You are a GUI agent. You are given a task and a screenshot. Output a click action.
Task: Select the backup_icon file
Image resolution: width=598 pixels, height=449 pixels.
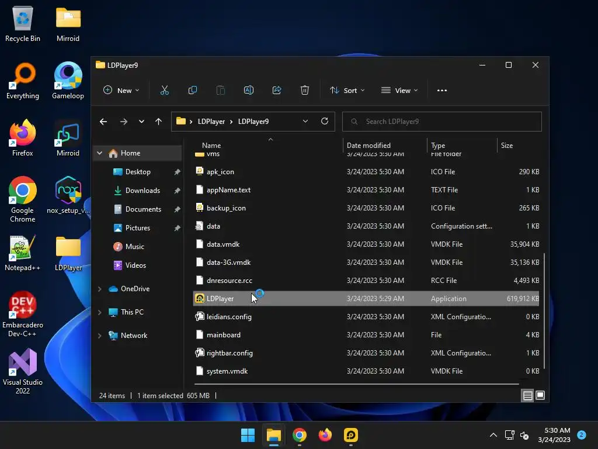point(366,208)
